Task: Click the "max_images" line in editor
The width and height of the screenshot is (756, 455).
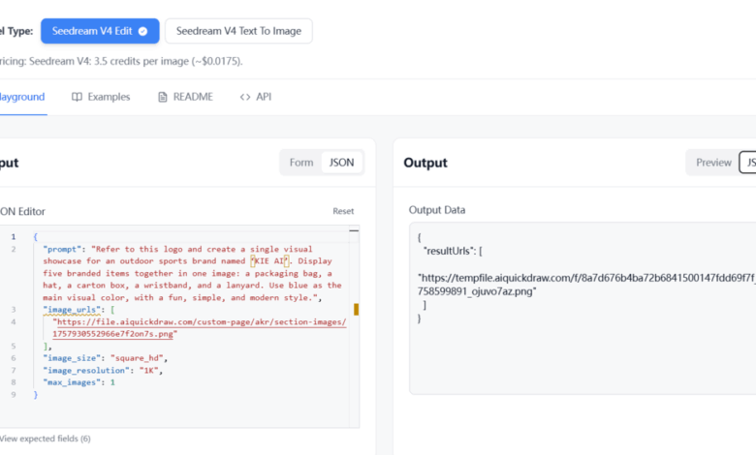Action: pos(79,382)
